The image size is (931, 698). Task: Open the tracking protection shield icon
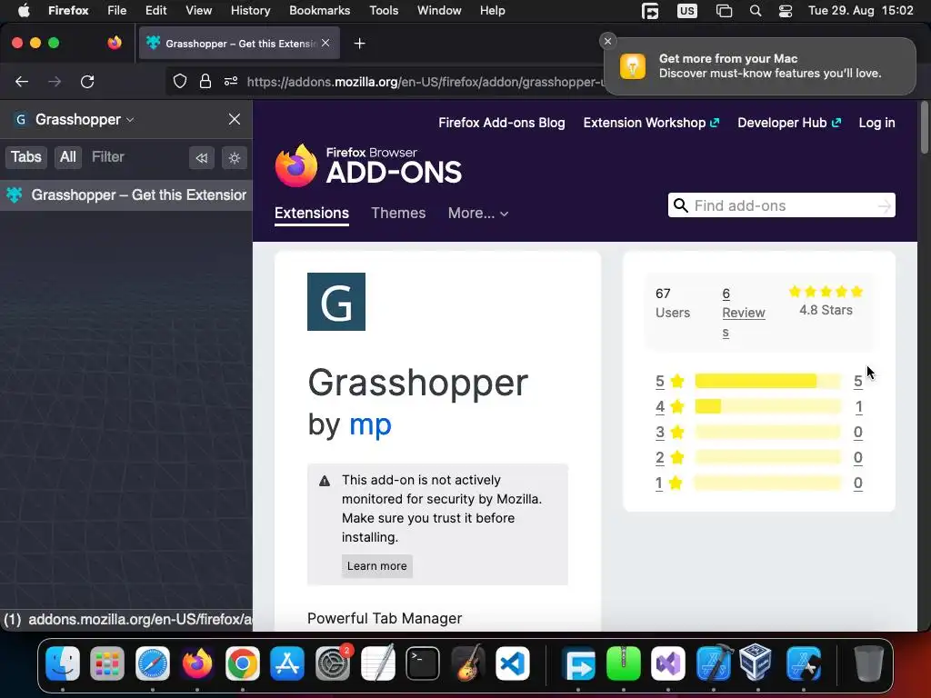coord(180,81)
